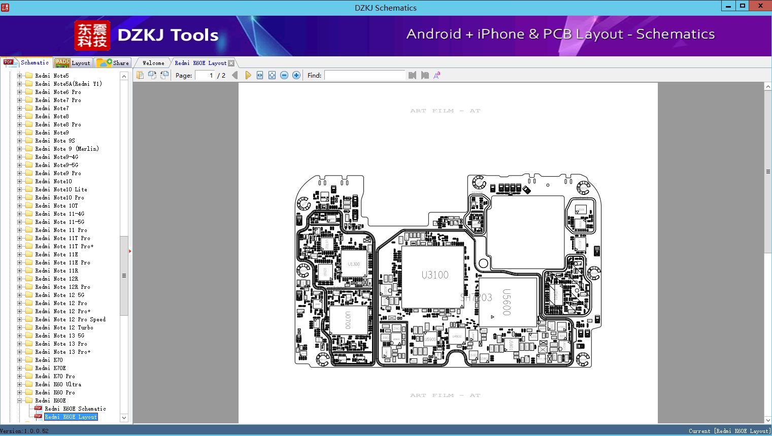This screenshot has height=436, width=772.
Task: Click find next match icon
Action: click(x=424, y=75)
